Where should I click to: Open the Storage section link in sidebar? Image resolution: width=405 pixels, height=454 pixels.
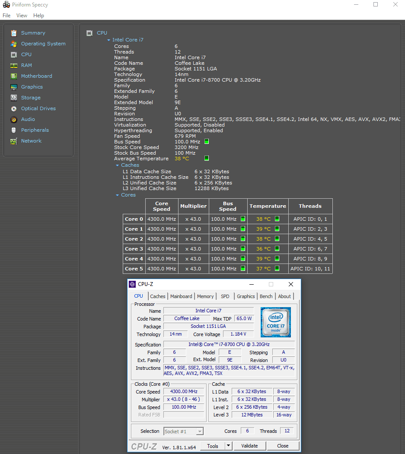31,98
